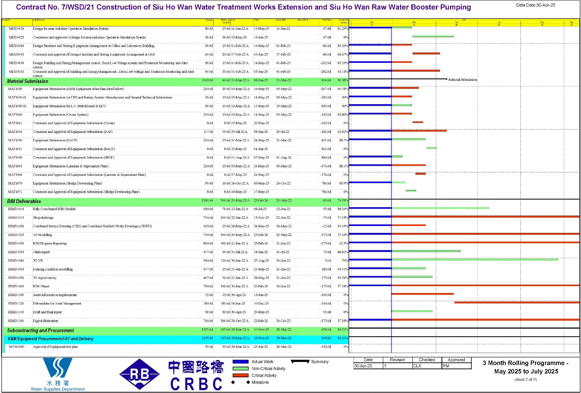This screenshot has width=581, height=393.
Task: Click activity ID MDD3420
Action: pos(16,29)
